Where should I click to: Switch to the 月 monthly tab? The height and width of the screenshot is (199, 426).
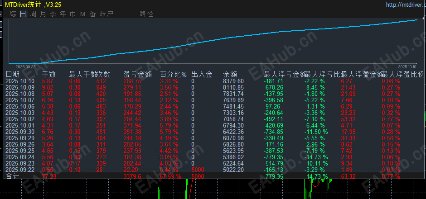pos(43,14)
